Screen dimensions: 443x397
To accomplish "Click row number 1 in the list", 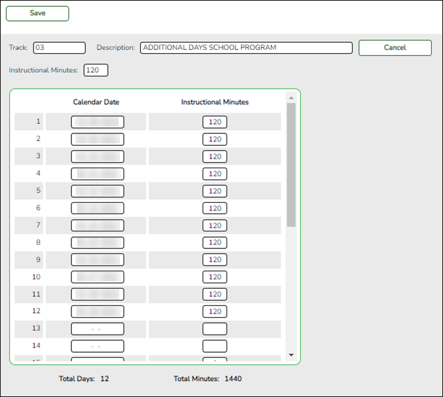I will (38, 121).
